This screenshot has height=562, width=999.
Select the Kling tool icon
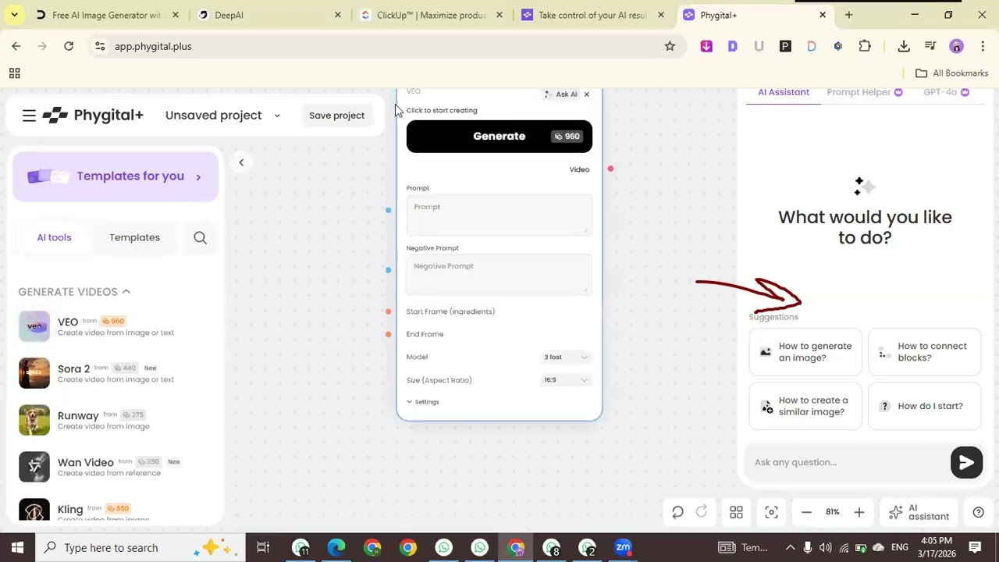34,510
